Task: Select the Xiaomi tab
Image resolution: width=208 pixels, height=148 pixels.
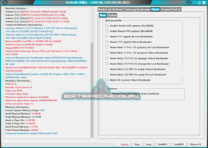Action: (155, 9)
